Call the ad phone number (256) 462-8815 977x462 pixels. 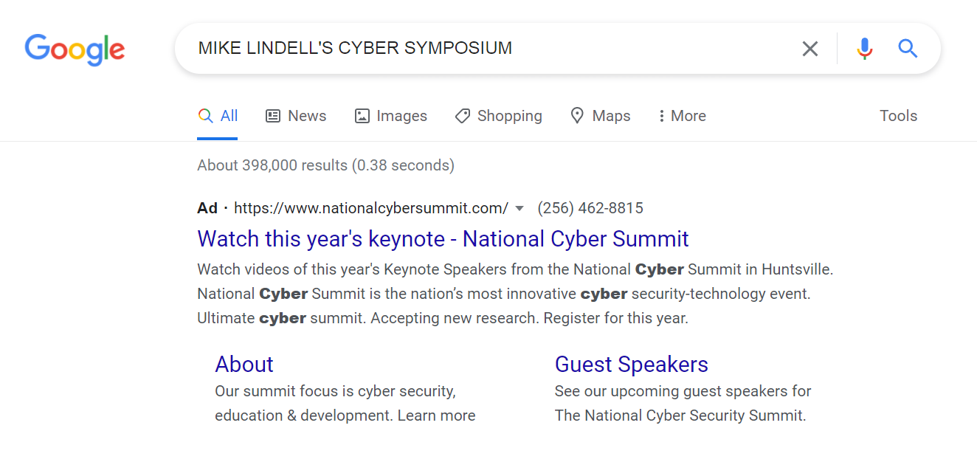tap(590, 208)
